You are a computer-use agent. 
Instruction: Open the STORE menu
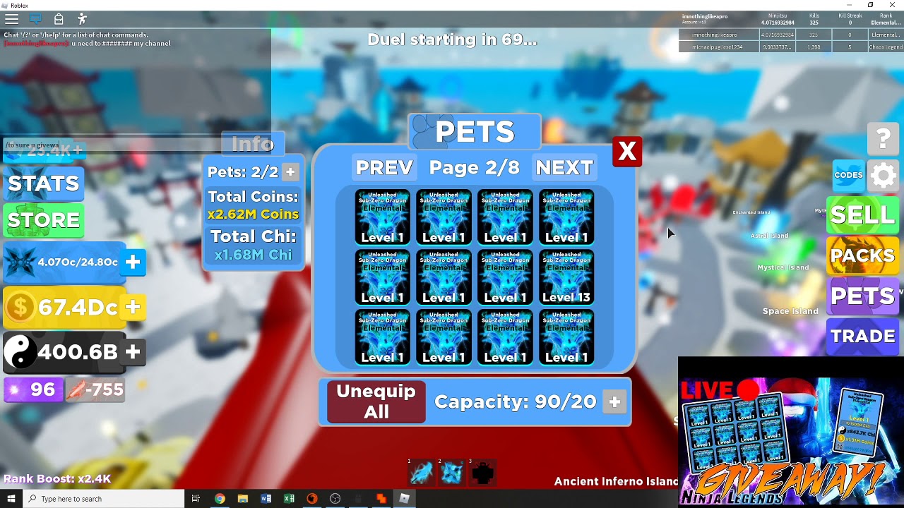click(44, 220)
